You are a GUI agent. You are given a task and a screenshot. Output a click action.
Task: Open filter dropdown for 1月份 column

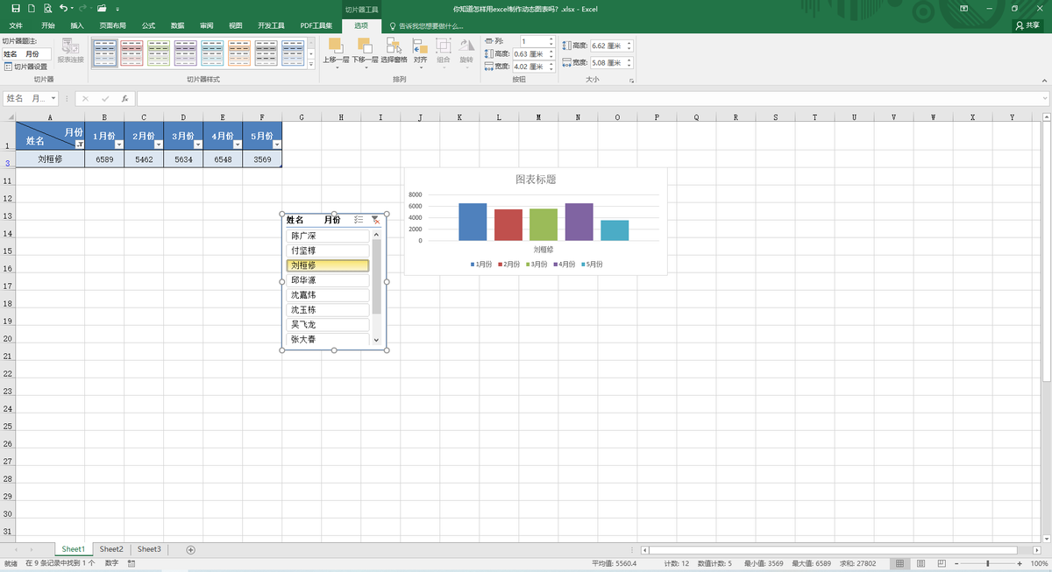point(118,145)
